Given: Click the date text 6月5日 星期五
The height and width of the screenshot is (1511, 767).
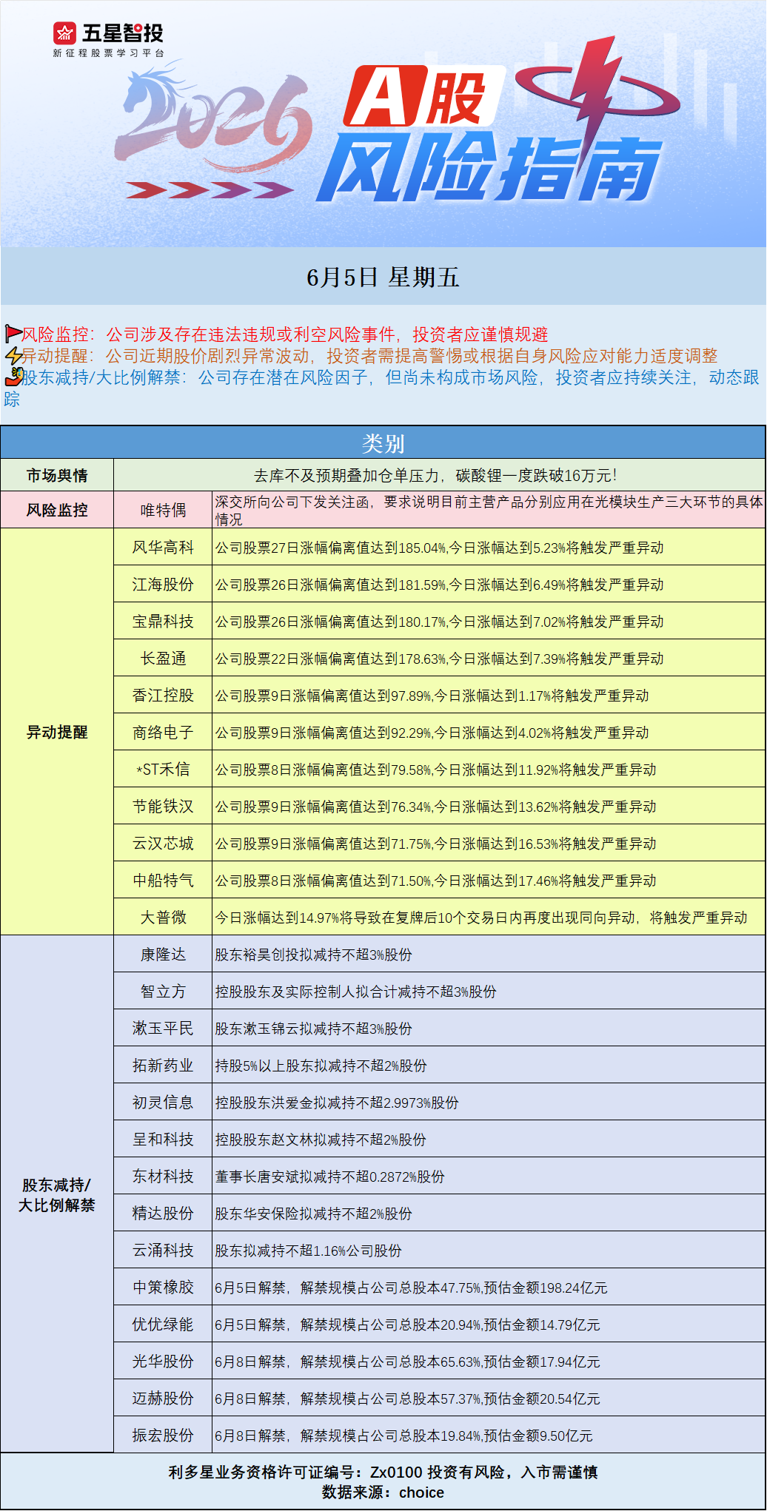Looking at the screenshot, I should pos(383,277).
